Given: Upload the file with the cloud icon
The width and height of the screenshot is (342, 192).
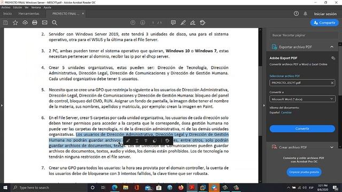Looking at the screenshot, I should coord(25,22).
